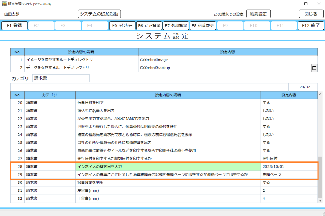Click the 2023/10/01 invoice start date value

pyautogui.click(x=289, y=167)
